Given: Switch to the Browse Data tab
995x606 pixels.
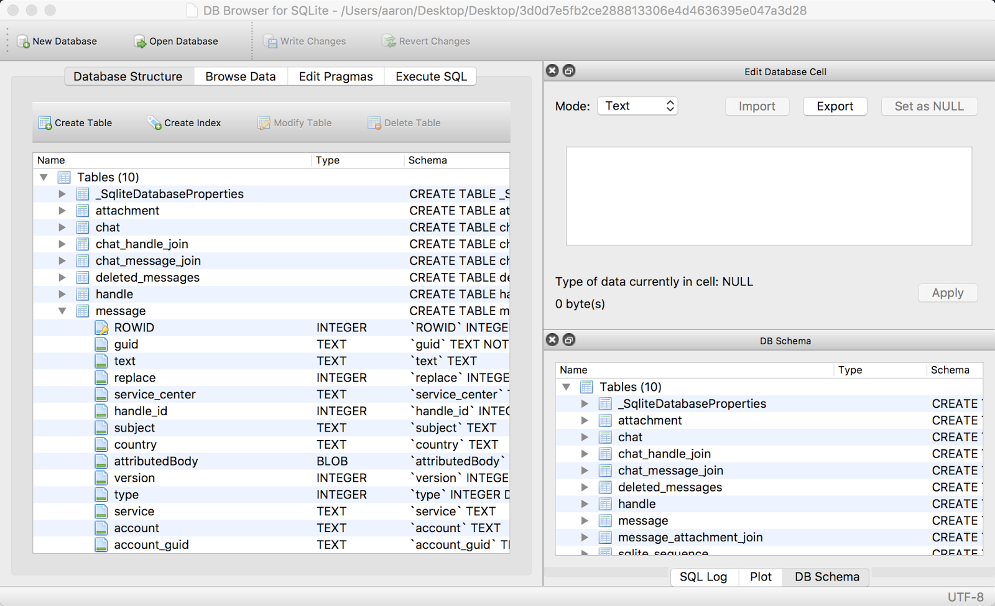Looking at the screenshot, I should click(x=241, y=76).
